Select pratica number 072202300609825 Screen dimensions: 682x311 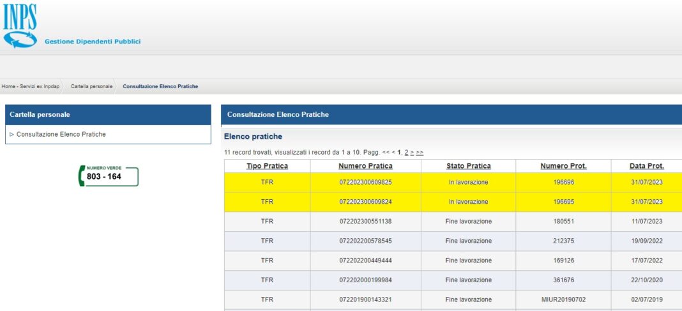point(365,182)
